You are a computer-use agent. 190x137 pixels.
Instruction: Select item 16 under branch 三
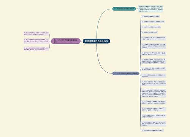coord(154,124)
